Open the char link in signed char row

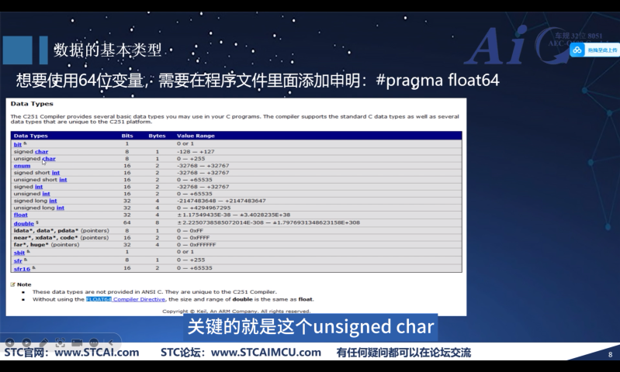pos(41,152)
